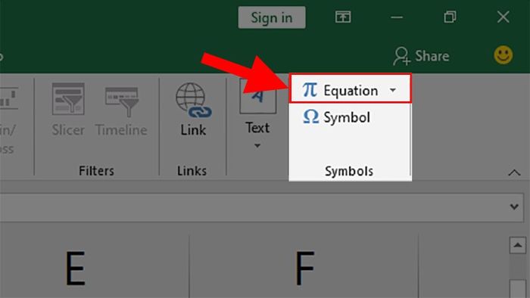Open the Equation dropdown arrow
Viewport: 530px width, 298px height.
pyautogui.click(x=393, y=91)
